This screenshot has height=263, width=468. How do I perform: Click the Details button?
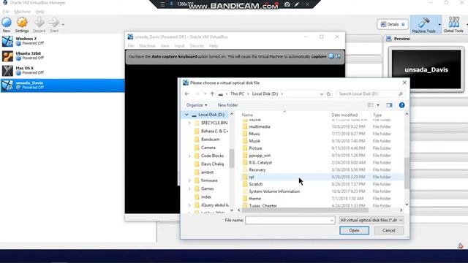tap(393, 24)
